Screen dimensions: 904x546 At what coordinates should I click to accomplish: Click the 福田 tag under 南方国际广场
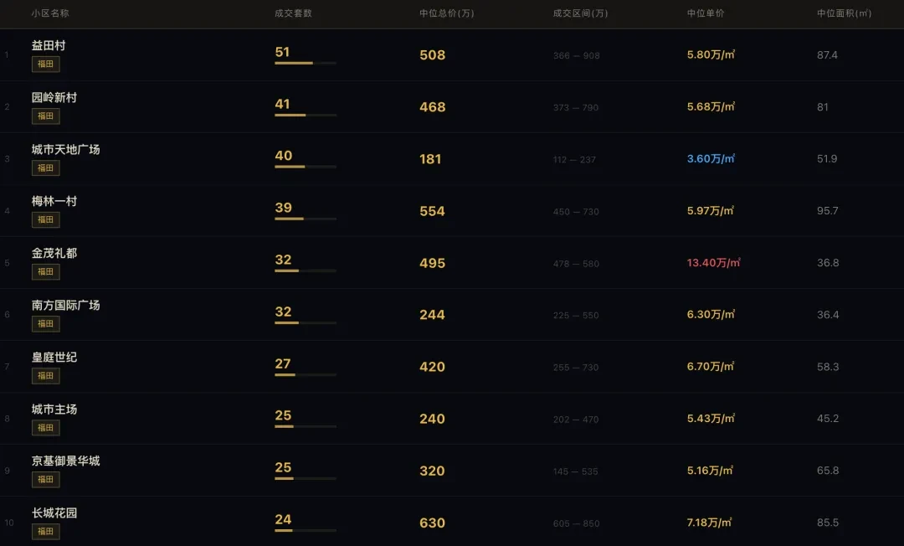[46, 324]
